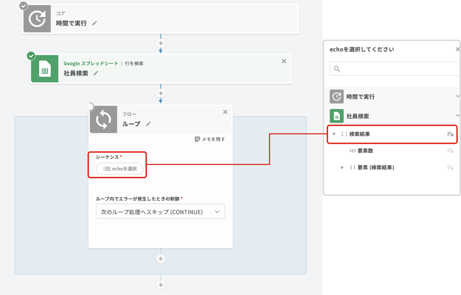Image resolution: width=461 pixels, height=295 pixels.
Task: Toggle the status circle on ループ step
Action: (x=90, y=107)
